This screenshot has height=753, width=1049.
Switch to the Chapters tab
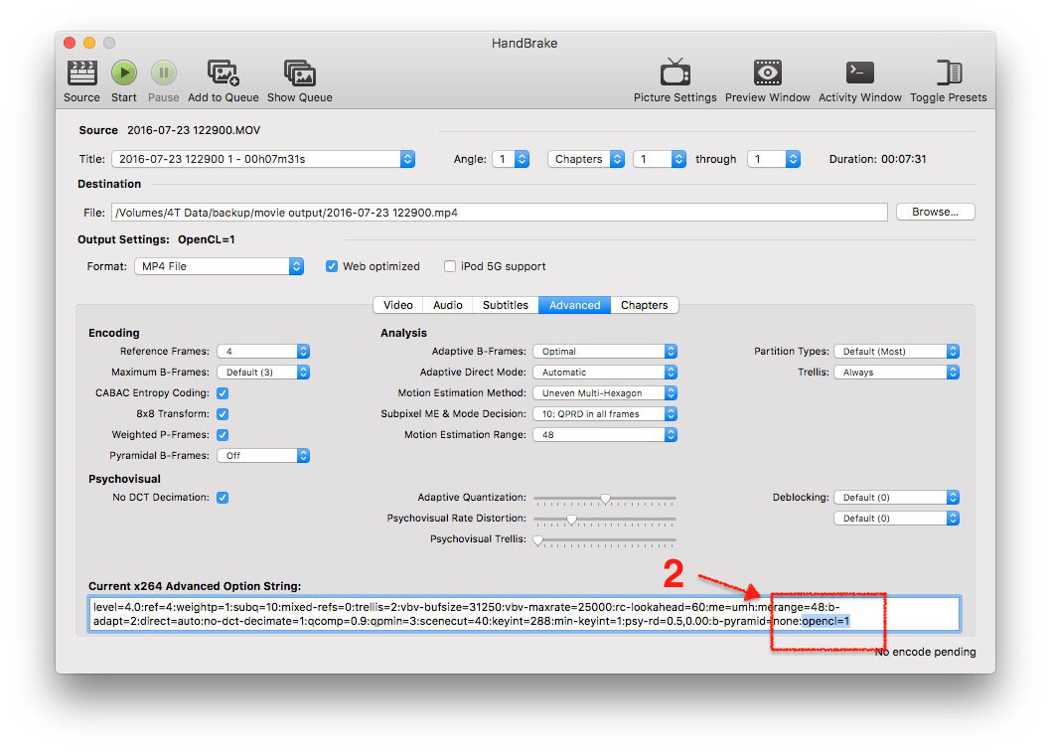coord(645,305)
